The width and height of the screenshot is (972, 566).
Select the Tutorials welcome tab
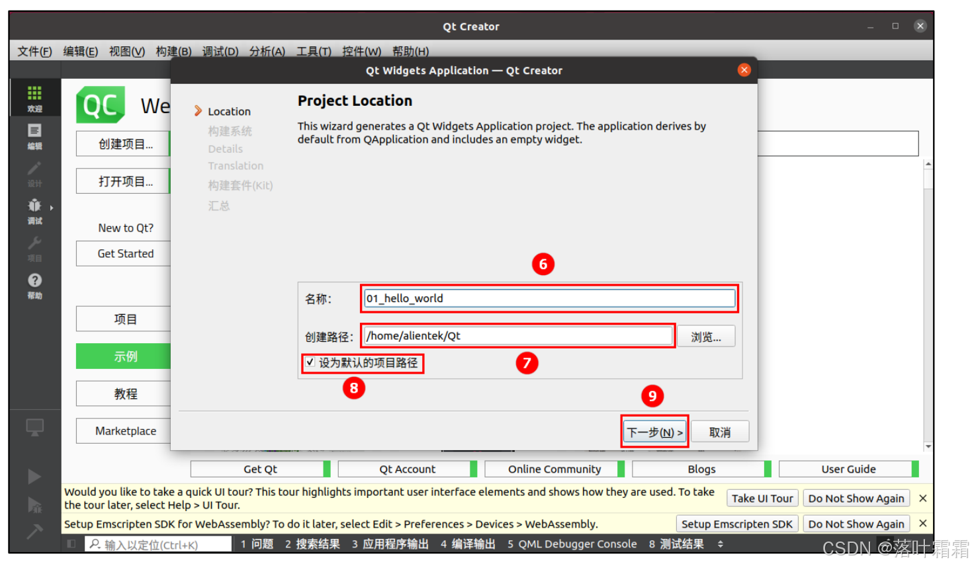click(124, 393)
